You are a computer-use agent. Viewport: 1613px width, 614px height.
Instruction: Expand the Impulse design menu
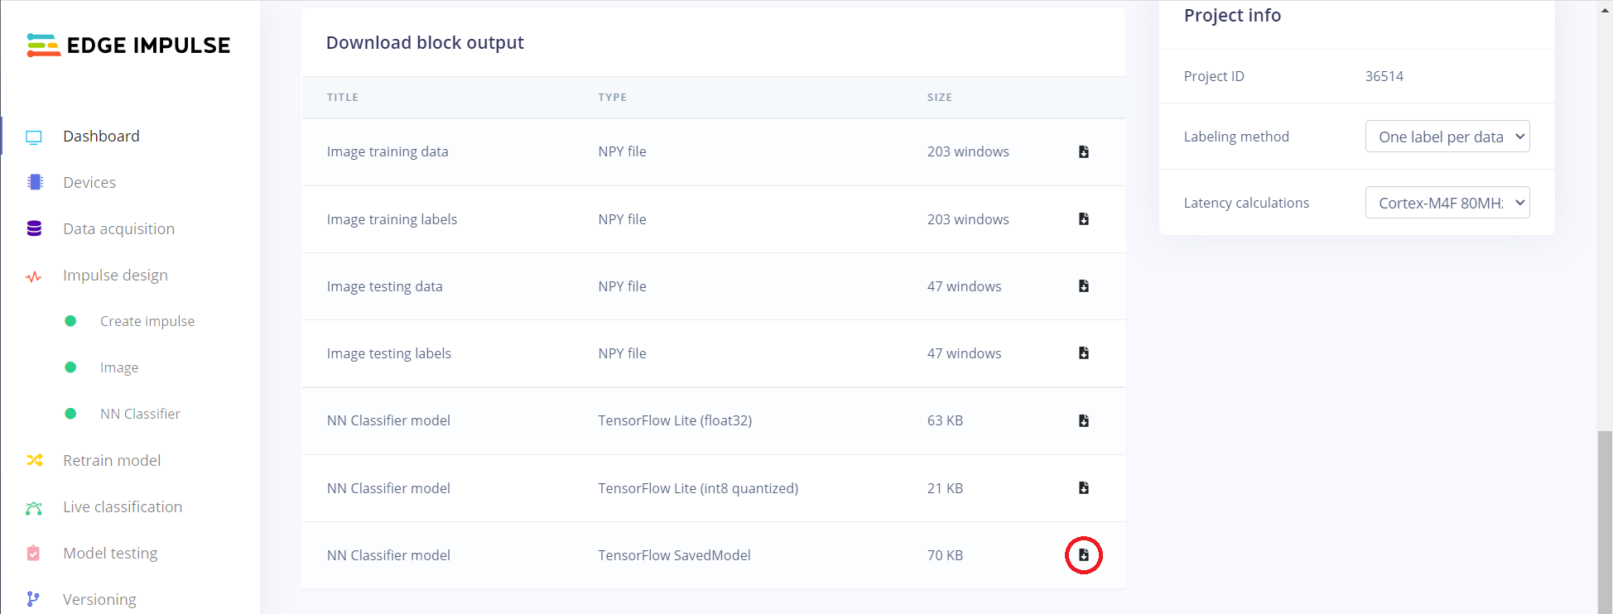(x=115, y=275)
